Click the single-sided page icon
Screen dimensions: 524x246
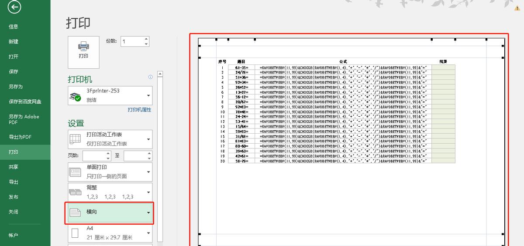point(75,172)
